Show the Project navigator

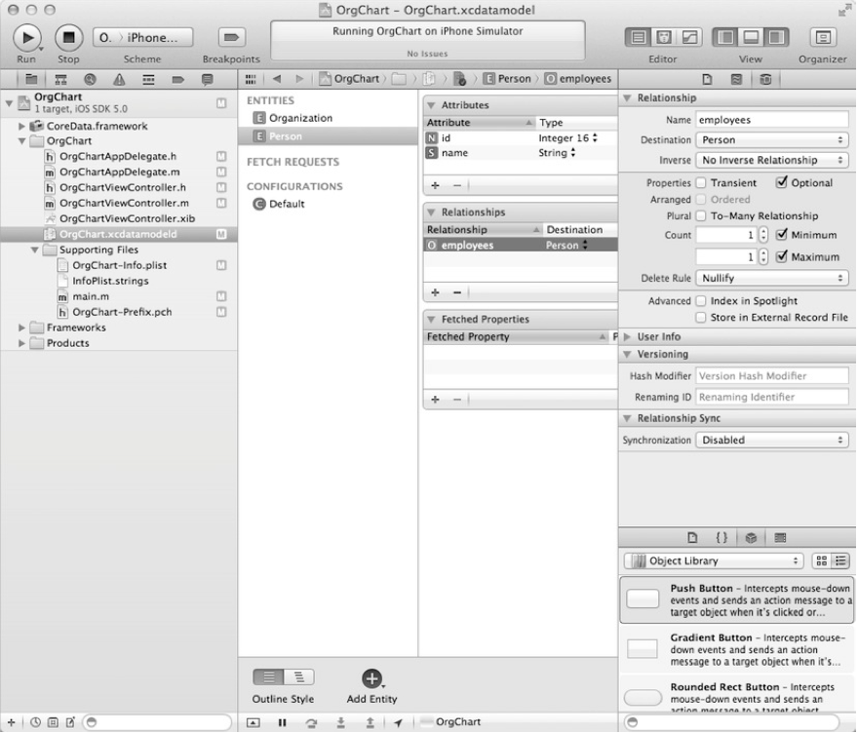pyautogui.click(x=32, y=79)
